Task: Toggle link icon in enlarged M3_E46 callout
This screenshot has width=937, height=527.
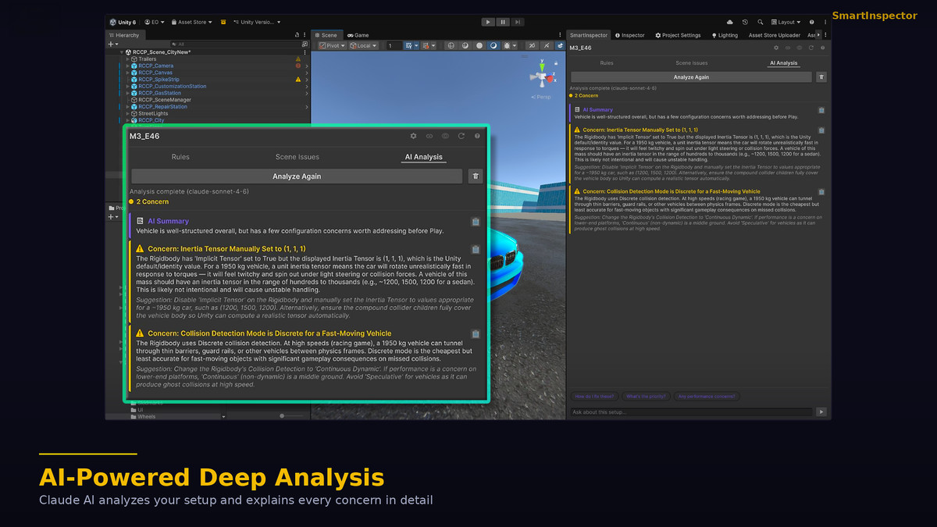Action: [x=429, y=136]
